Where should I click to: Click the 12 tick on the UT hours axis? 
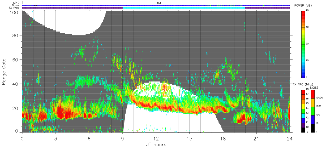tap(156, 138)
